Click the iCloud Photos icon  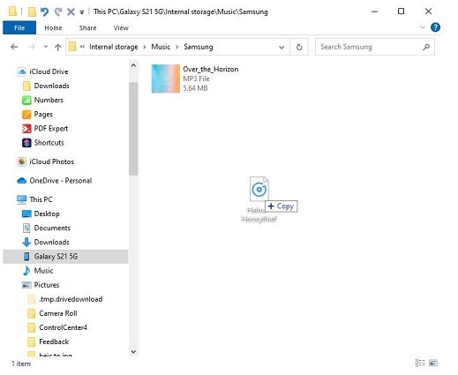(x=22, y=161)
